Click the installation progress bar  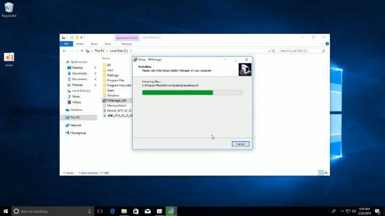(x=192, y=92)
